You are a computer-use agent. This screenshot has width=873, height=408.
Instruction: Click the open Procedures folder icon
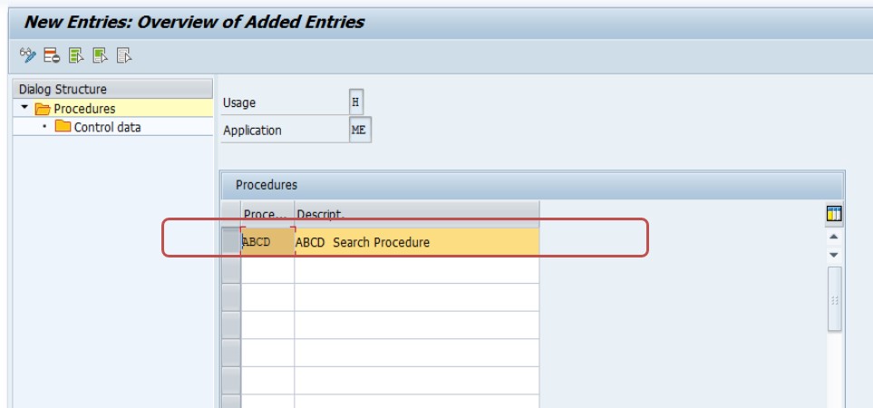point(43,109)
